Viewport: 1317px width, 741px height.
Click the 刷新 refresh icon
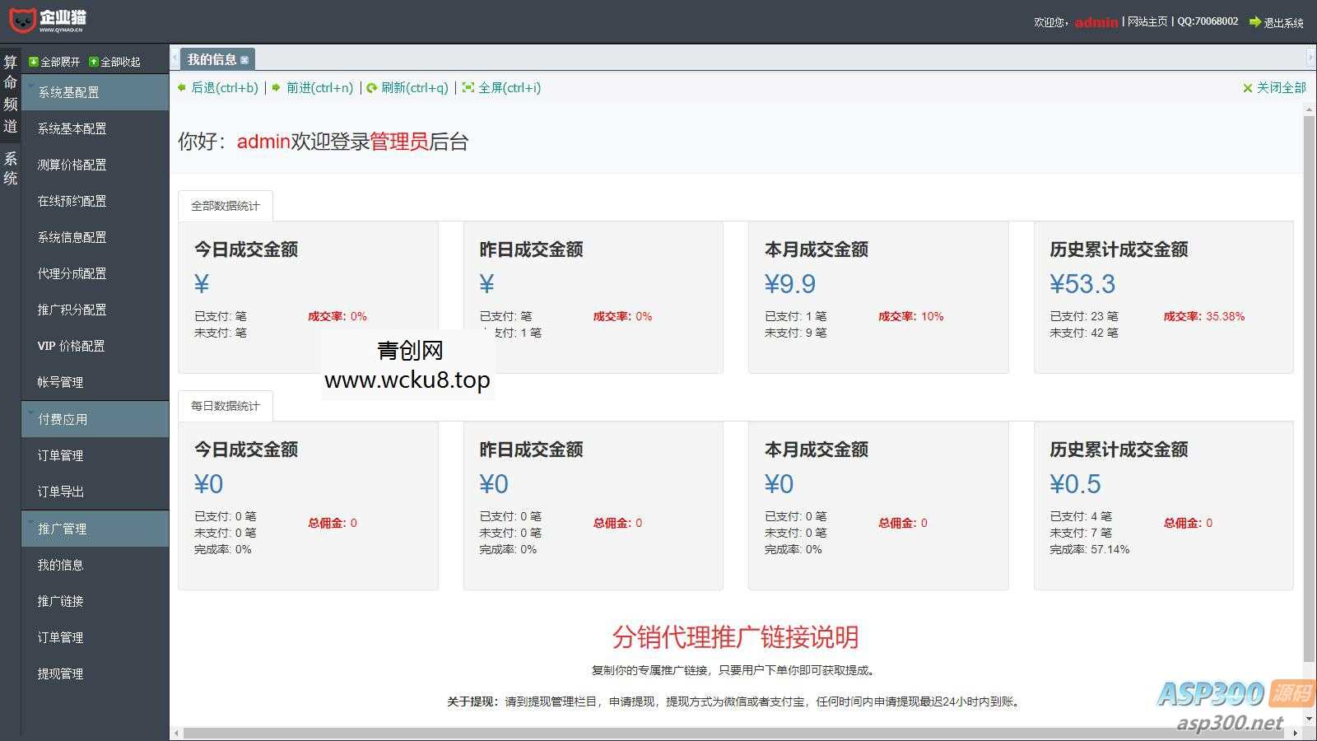[x=372, y=87]
